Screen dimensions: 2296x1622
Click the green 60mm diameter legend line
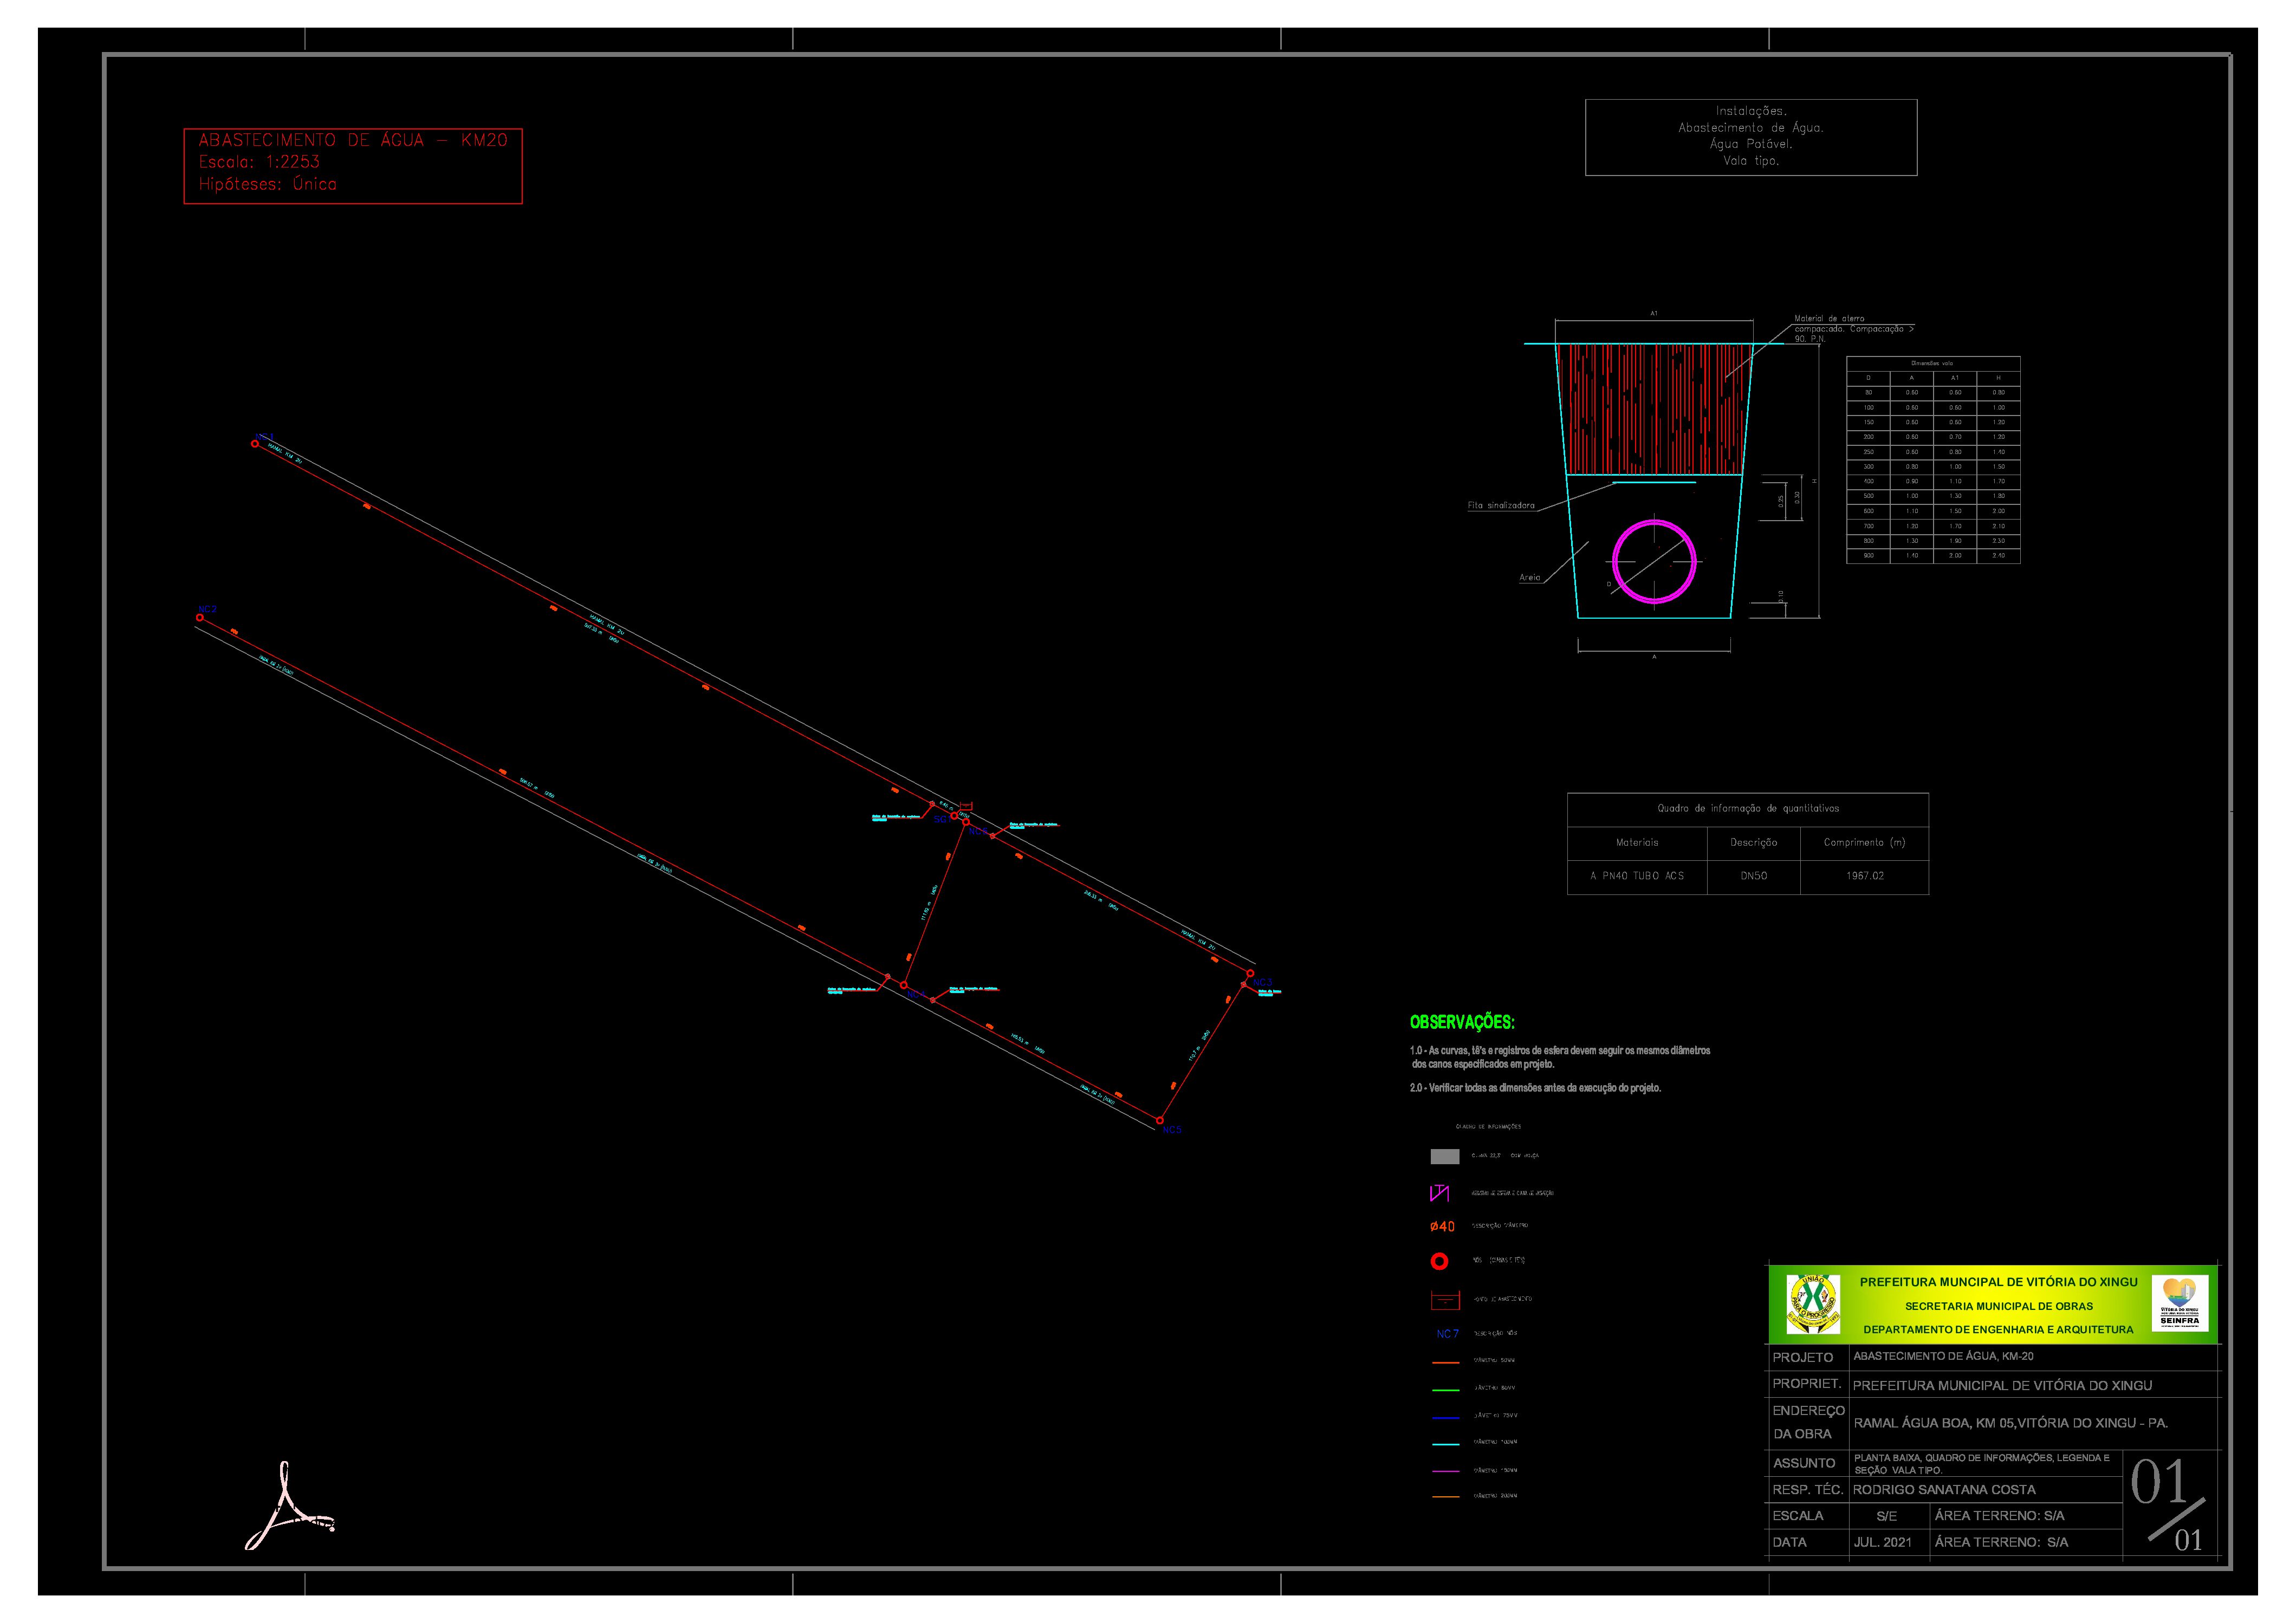(x=1445, y=1390)
